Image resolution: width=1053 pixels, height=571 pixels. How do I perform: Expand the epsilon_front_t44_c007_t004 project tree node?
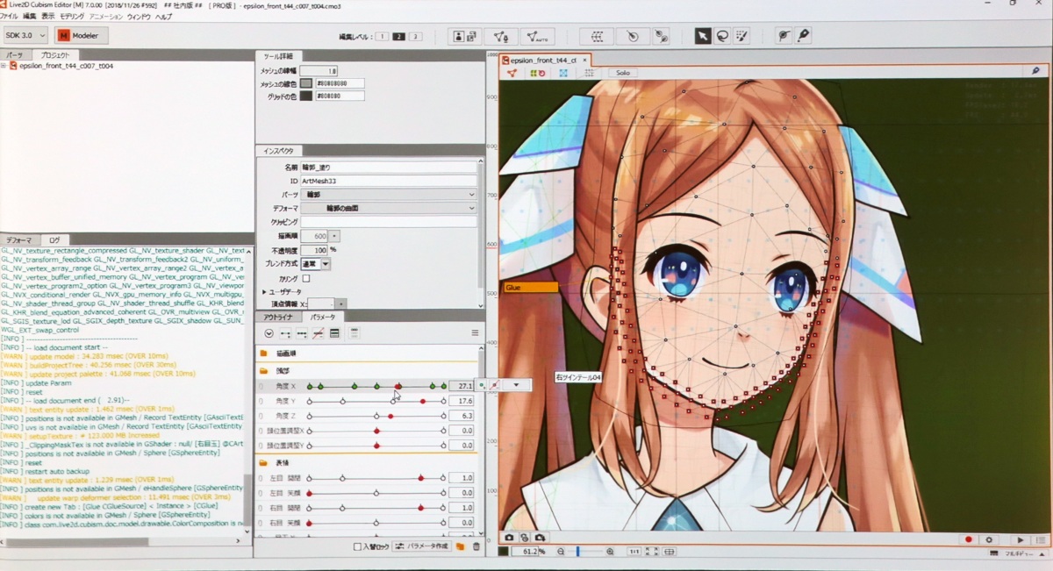pos(4,67)
